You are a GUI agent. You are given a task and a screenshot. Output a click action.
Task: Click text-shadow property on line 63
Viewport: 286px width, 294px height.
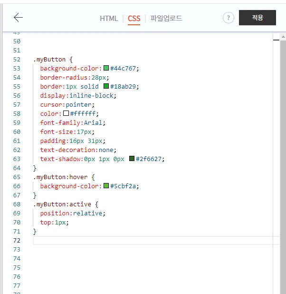[x=60, y=159]
